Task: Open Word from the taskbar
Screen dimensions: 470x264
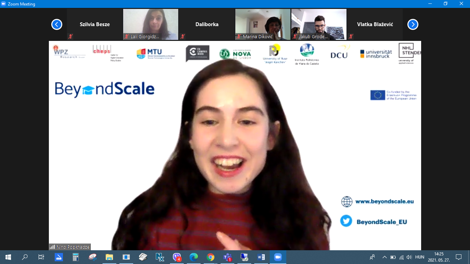Action: tap(261, 257)
